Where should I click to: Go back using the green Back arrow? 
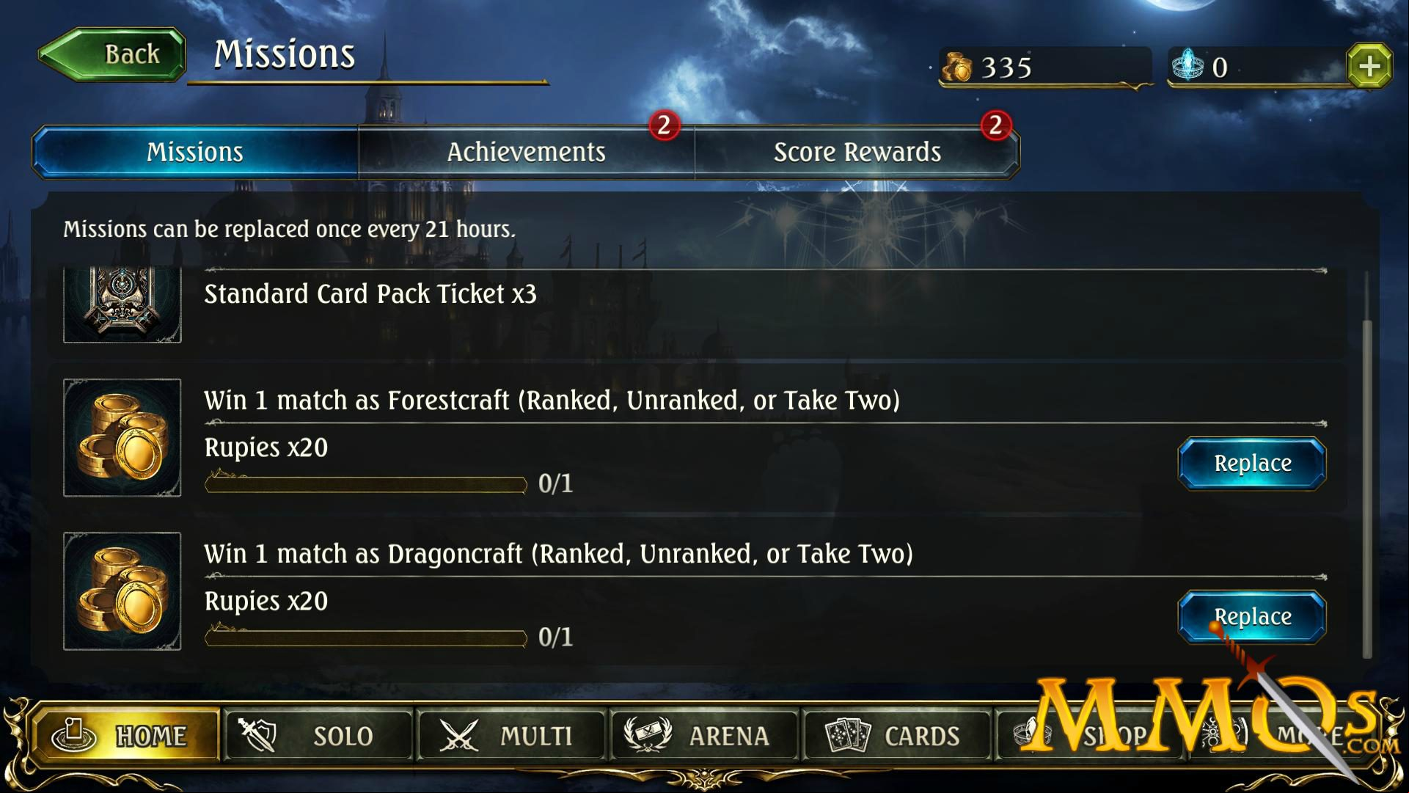tap(111, 54)
